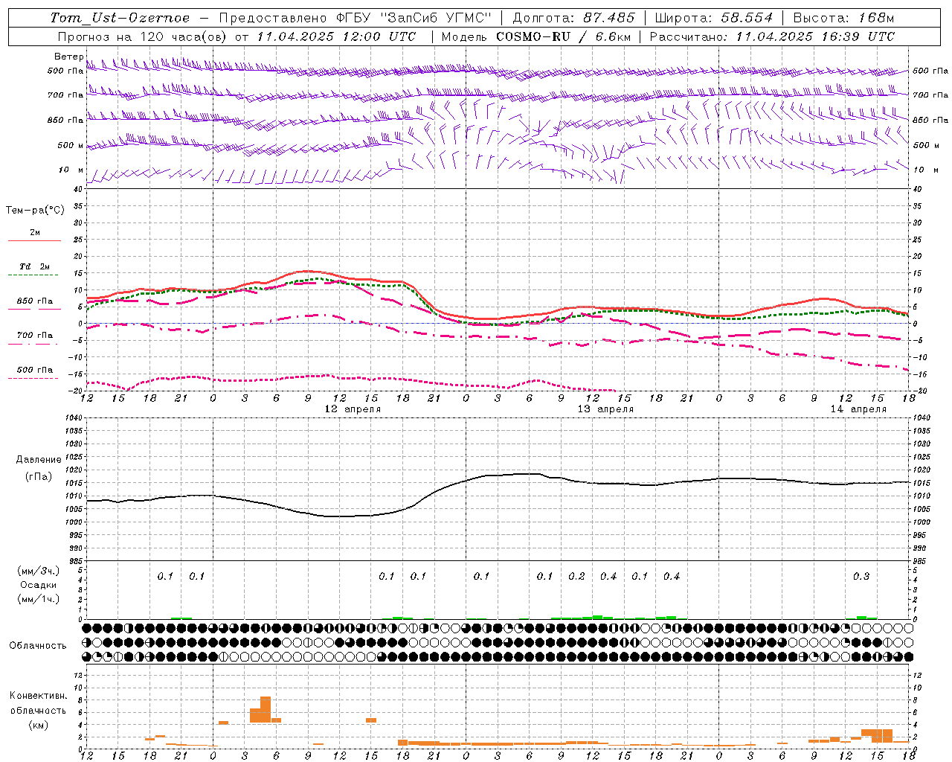
Task: Click the 0.3 precipitation value
Action: click(861, 576)
